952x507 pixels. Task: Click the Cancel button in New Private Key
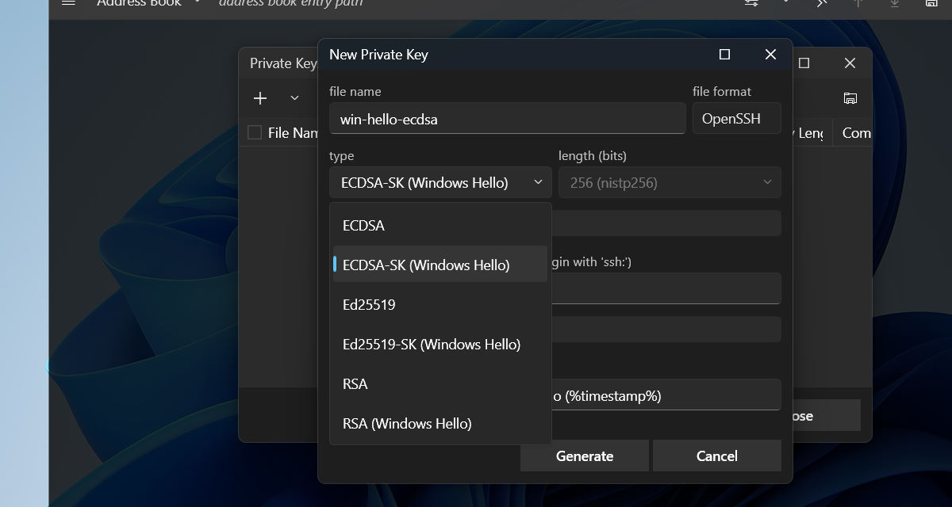point(717,456)
